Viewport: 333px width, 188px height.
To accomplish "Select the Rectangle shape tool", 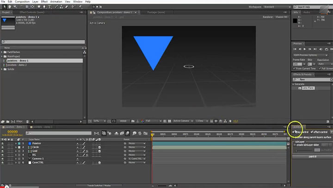I will pos(39,7).
